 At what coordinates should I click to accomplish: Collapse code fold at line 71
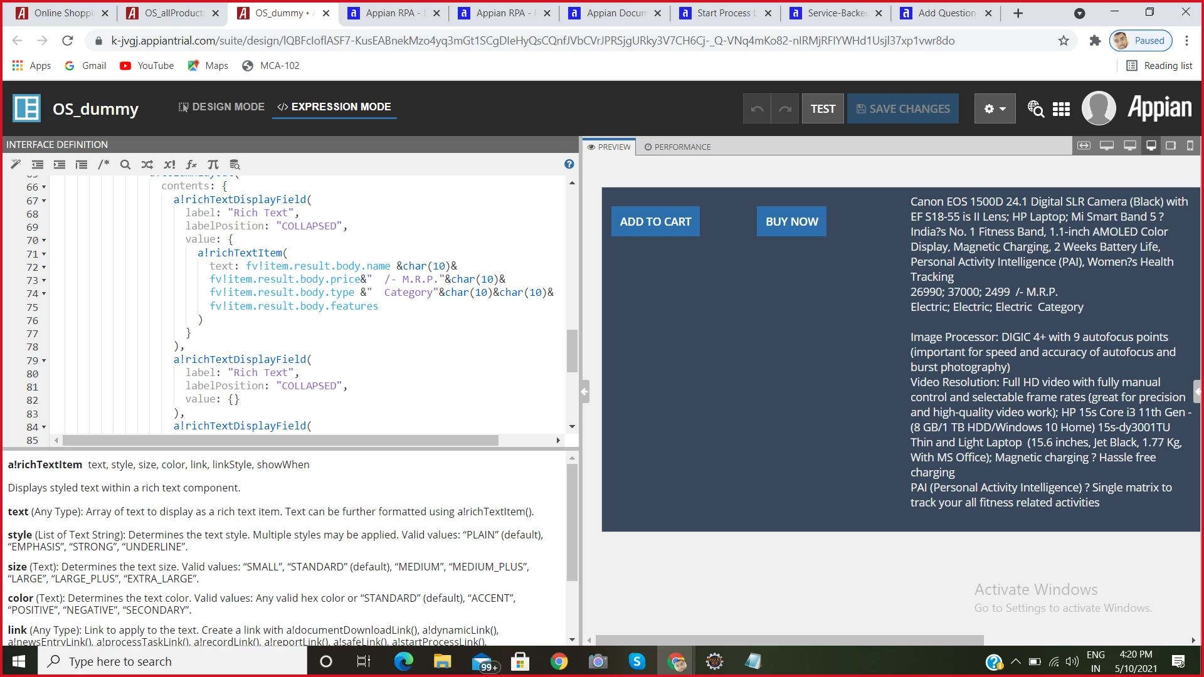[44, 254]
